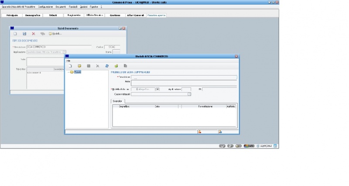Image resolution: width=349 pixels, height=186 pixels.
Task: Switch to the Tributi tab
Action: 53,15
